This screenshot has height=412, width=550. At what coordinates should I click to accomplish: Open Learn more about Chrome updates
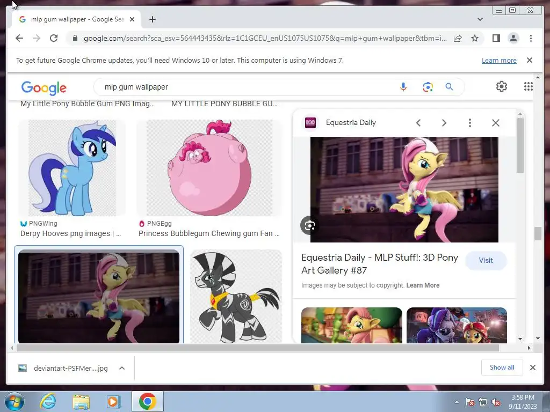(499, 60)
